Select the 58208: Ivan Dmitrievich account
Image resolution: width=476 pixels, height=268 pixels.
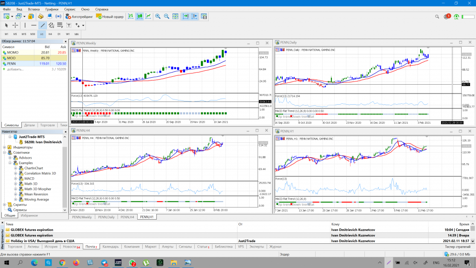coord(43,142)
